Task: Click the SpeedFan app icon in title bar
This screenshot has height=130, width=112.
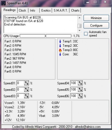Action: tap(4, 3)
